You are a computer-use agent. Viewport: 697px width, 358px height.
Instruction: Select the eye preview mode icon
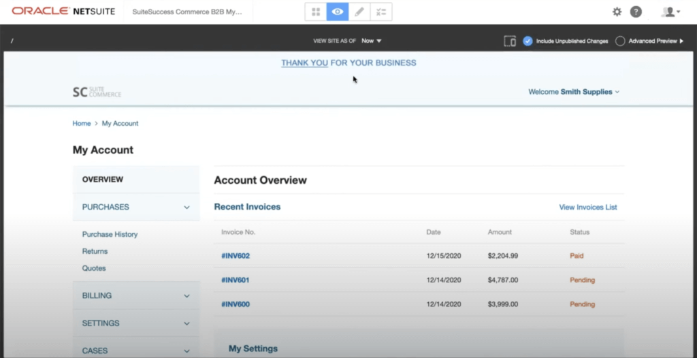pyautogui.click(x=338, y=12)
